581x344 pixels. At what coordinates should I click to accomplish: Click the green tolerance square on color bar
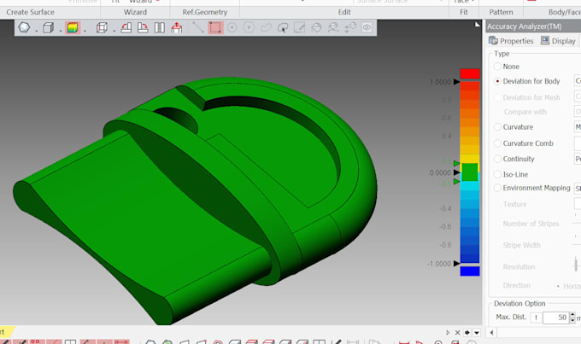click(470, 172)
